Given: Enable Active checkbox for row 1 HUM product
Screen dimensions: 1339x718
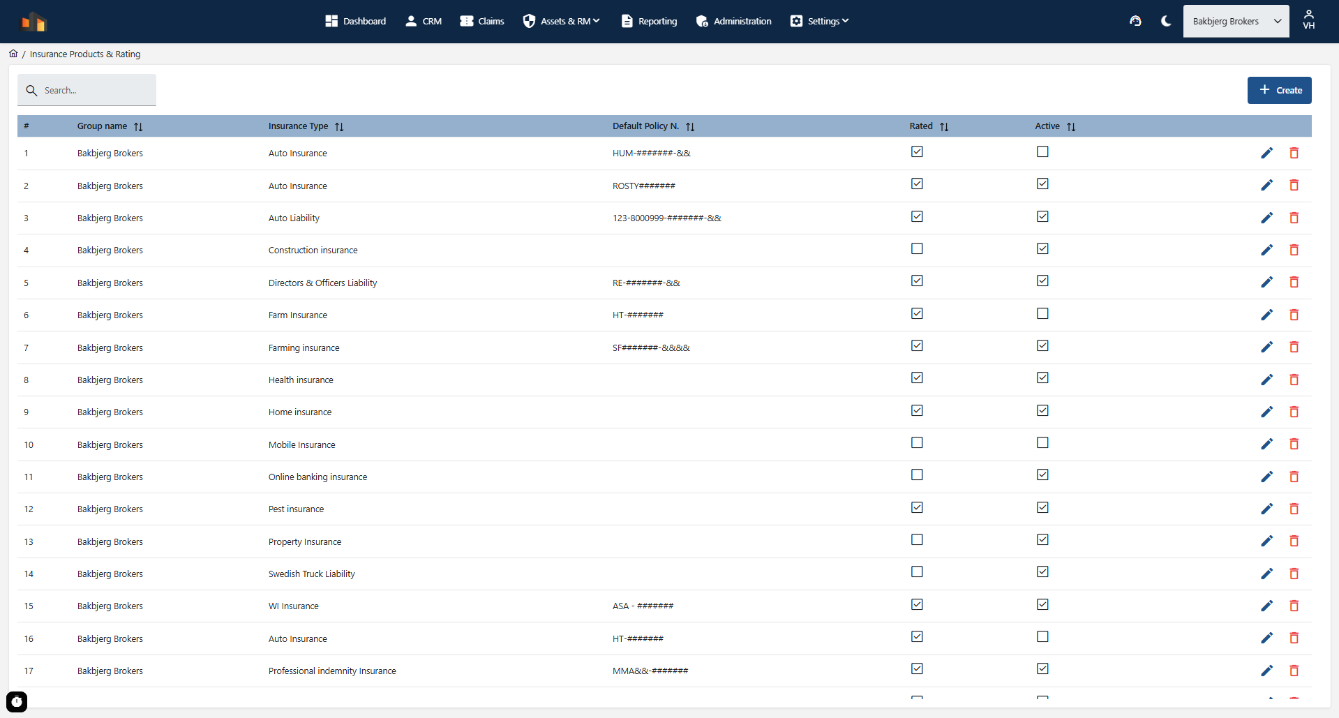Looking at the screenshot, I should 1042,151.
